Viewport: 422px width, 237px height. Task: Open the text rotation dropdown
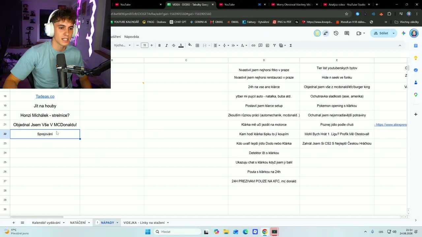tap(244, 45)
